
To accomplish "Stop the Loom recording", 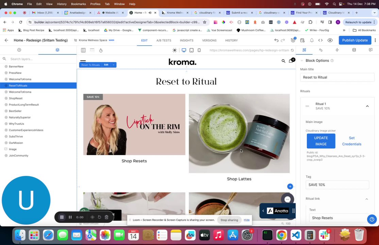I will 62,217.
